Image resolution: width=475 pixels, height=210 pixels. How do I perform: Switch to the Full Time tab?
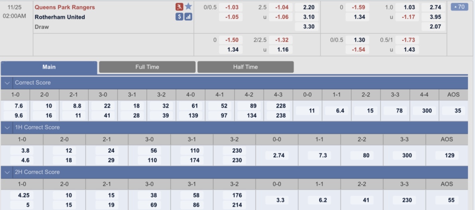(x=147, y=67)
